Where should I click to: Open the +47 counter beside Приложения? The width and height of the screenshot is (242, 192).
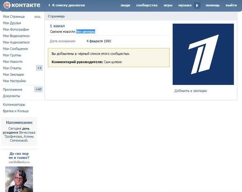click(39, 89)
